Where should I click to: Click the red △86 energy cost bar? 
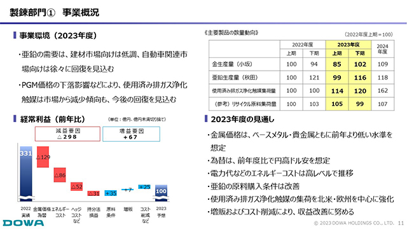(x=60, y=175)
